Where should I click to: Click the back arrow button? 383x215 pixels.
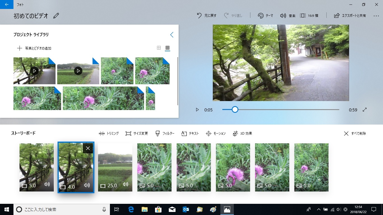point(6,4)
